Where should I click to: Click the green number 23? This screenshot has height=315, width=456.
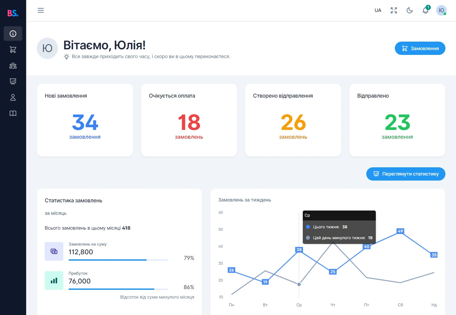pyautogui.click(x=397, y=122)
